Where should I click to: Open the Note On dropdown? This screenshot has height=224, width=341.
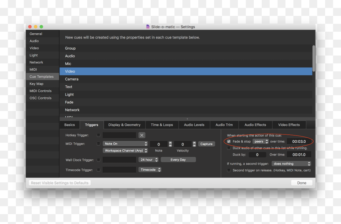coord(125,144)
